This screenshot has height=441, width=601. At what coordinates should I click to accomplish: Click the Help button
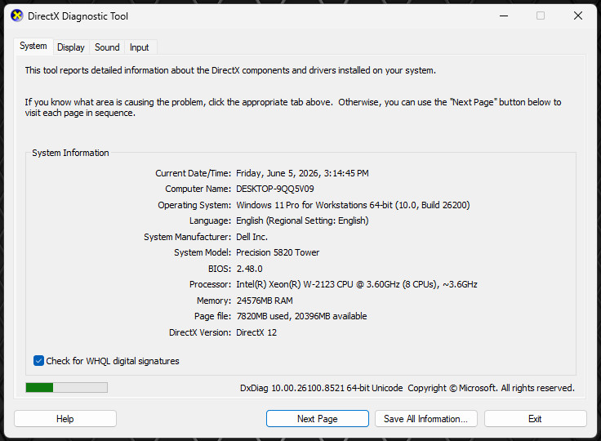click(x=65, y=419)
